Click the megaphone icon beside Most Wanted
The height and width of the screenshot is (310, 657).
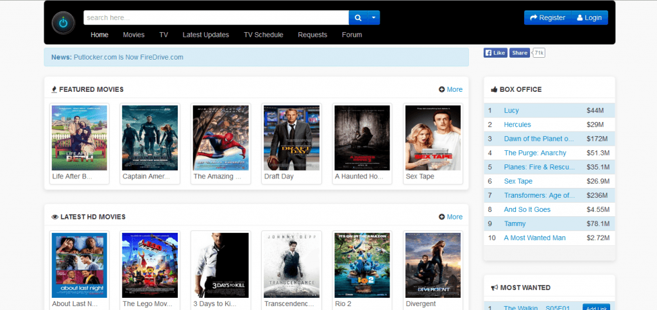(x=495, y=288)
